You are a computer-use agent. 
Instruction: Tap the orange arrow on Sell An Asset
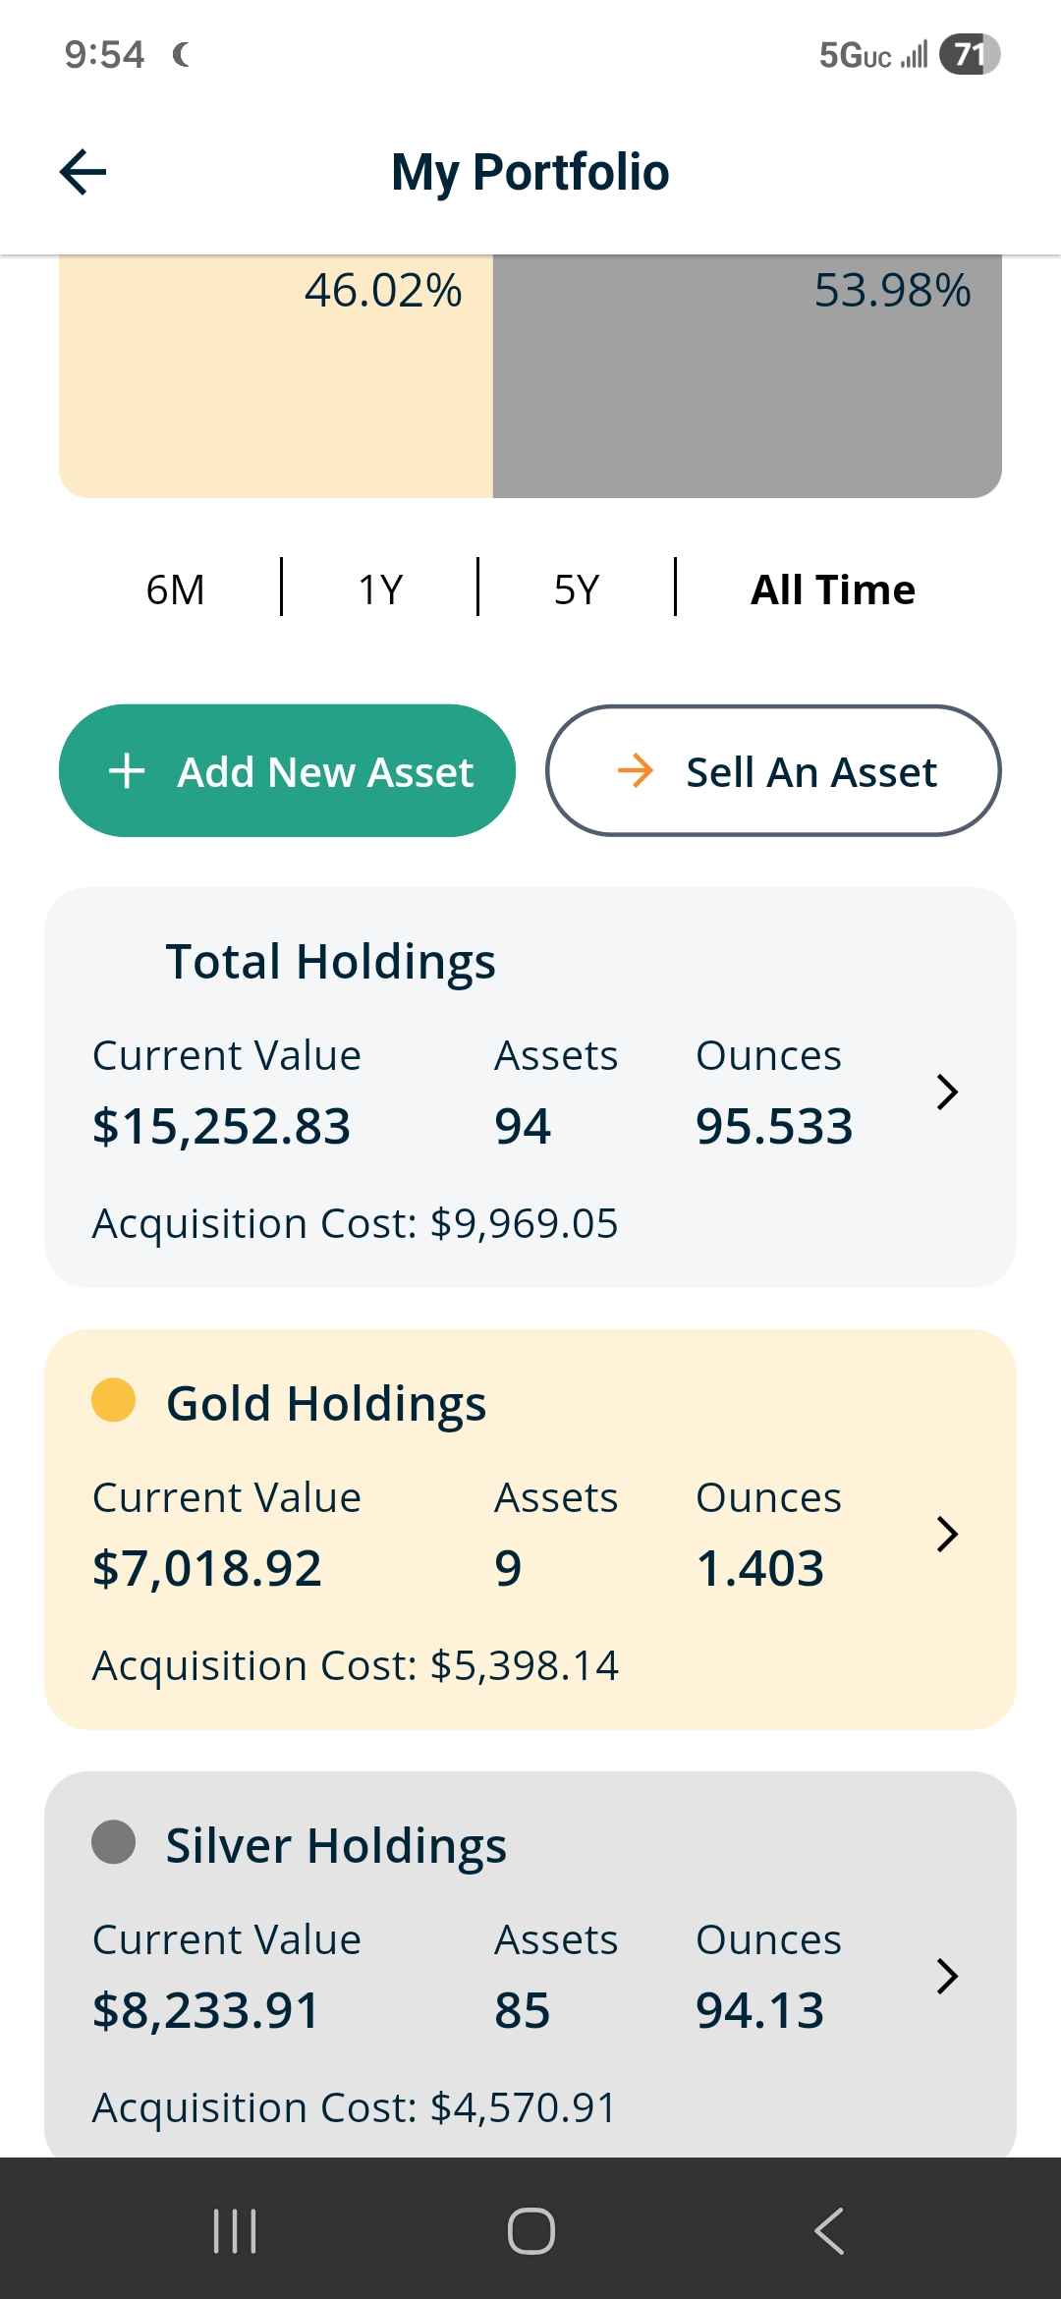pos(636,771)
